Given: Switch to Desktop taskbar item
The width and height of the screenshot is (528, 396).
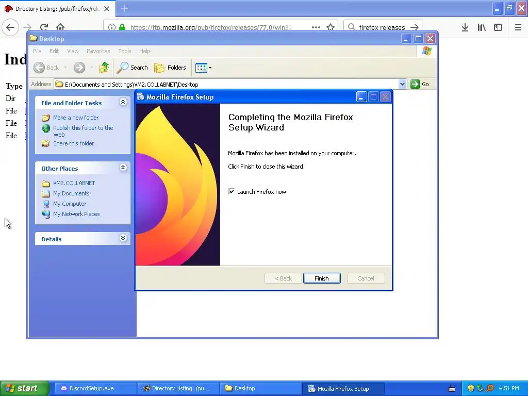Looking at the screenshot, I should [261, 388].
